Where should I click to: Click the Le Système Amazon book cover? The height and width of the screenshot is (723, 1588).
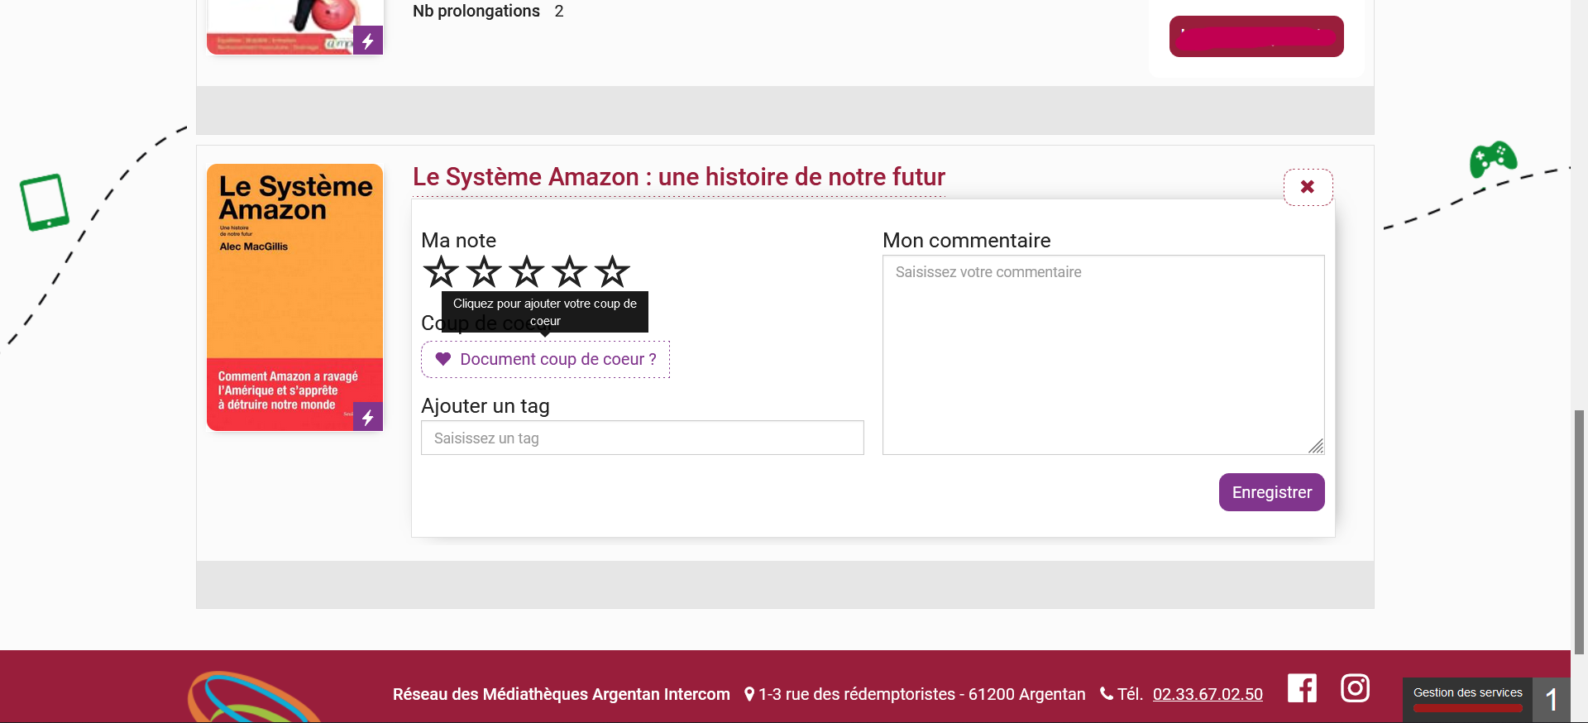click(294, 297)
